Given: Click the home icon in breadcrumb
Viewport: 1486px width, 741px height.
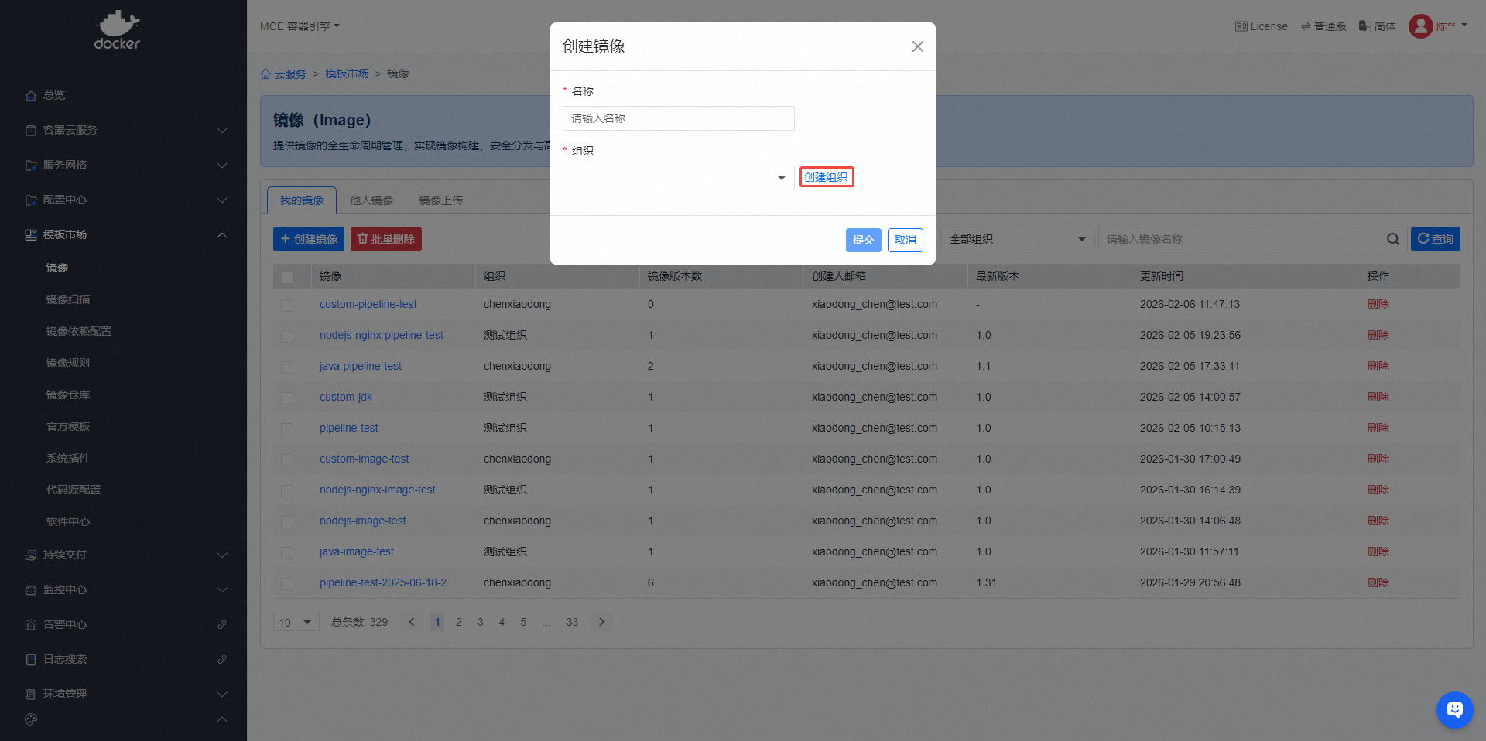Looking at the screenshot, I should coord(265,74).
